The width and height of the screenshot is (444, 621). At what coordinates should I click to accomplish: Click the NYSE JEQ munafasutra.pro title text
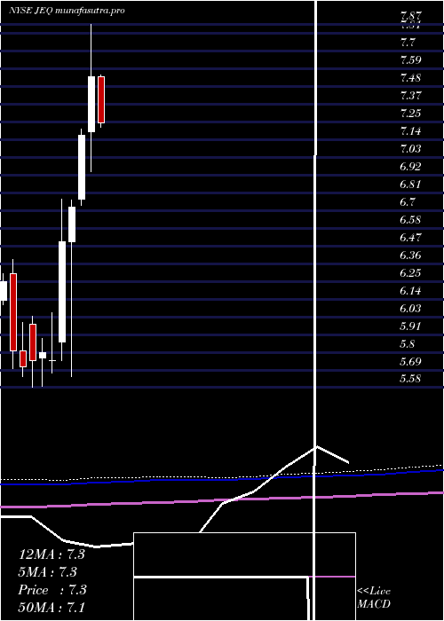(x=67, y=11)
